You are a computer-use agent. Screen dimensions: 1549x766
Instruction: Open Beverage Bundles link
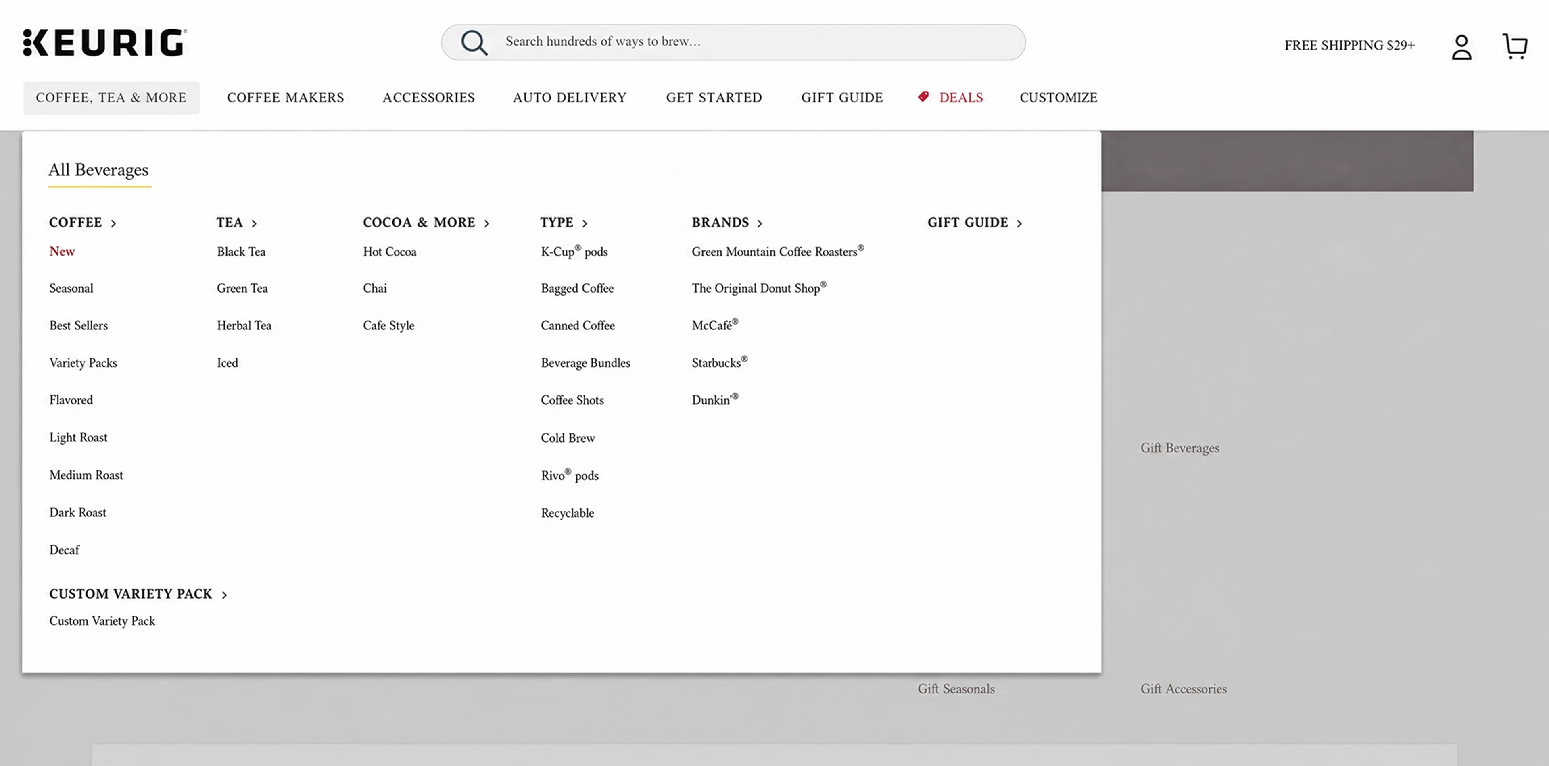(x=586, y=363)
